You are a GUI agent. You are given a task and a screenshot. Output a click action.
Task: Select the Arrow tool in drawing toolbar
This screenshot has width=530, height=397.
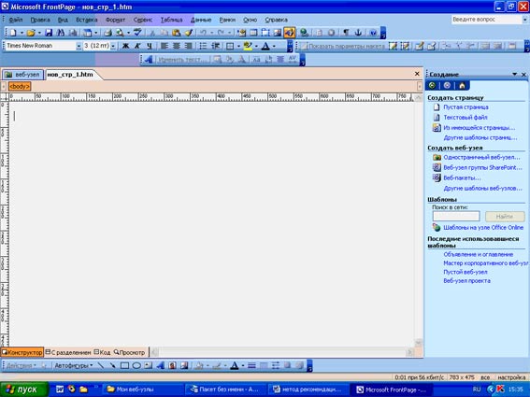[x=112, y=365]
